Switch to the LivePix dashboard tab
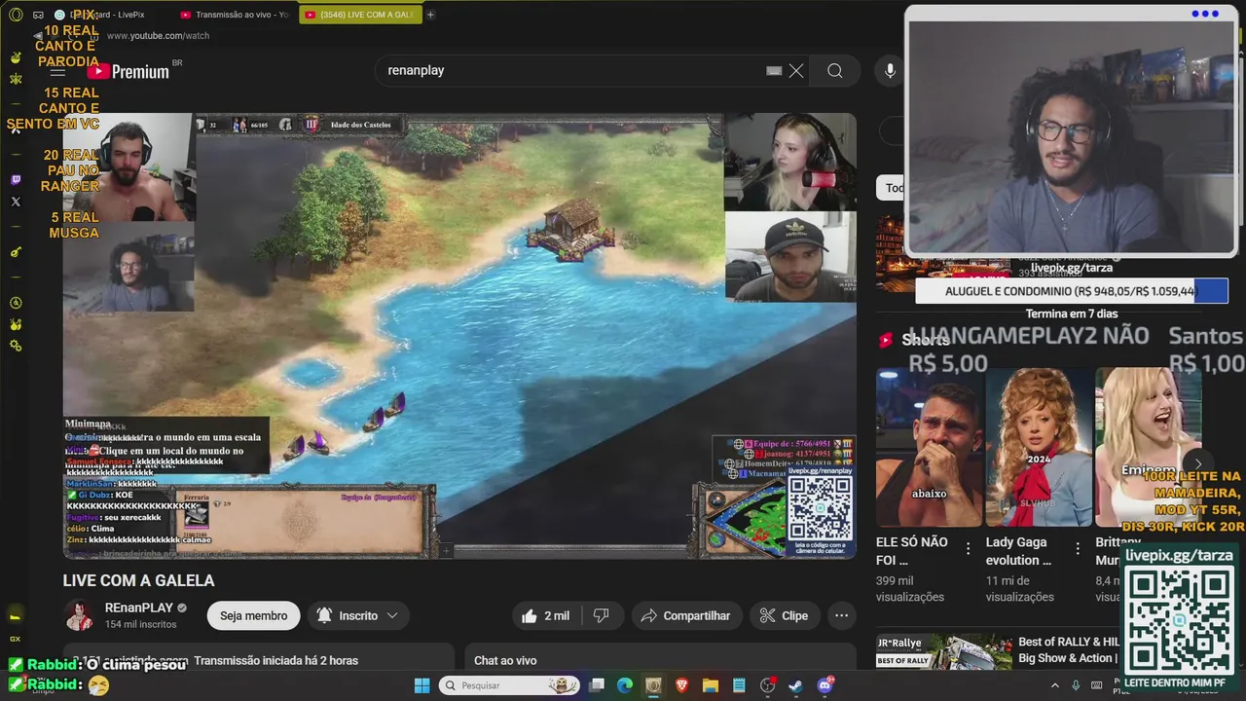1246x701 pixels. coord(107,15)
